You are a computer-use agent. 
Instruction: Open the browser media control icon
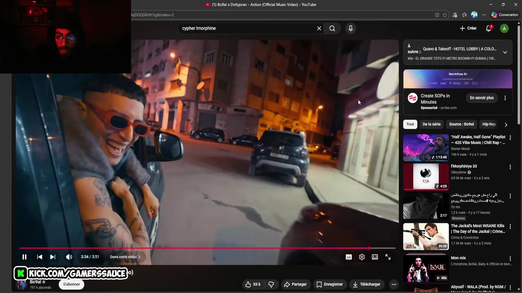click(455, 15)
